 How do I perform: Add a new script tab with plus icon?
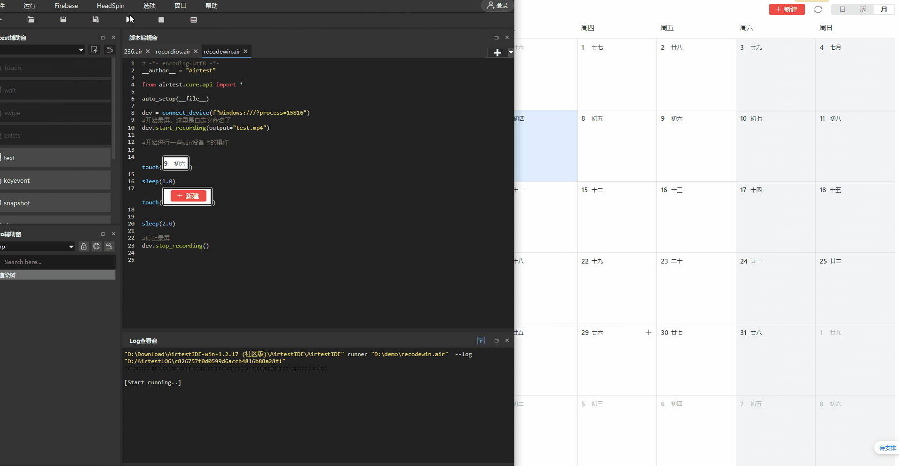(x=497, y=53)
